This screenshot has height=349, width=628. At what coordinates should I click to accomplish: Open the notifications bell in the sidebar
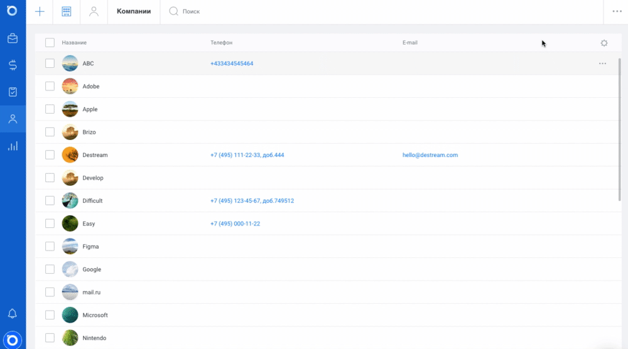point(13,314)
